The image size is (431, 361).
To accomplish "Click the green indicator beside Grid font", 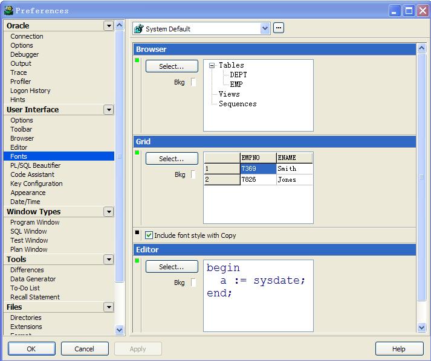I will (137, 153).
